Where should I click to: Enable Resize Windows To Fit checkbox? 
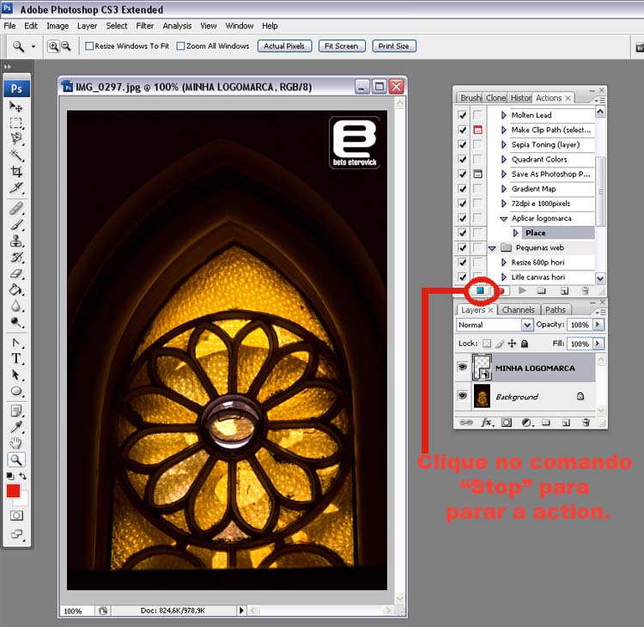click(89, 46)
